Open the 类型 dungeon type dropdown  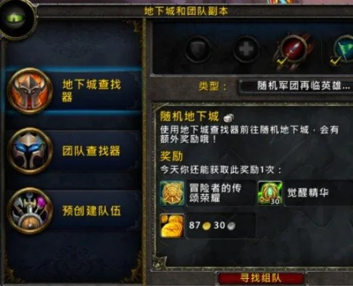[296, 86]
